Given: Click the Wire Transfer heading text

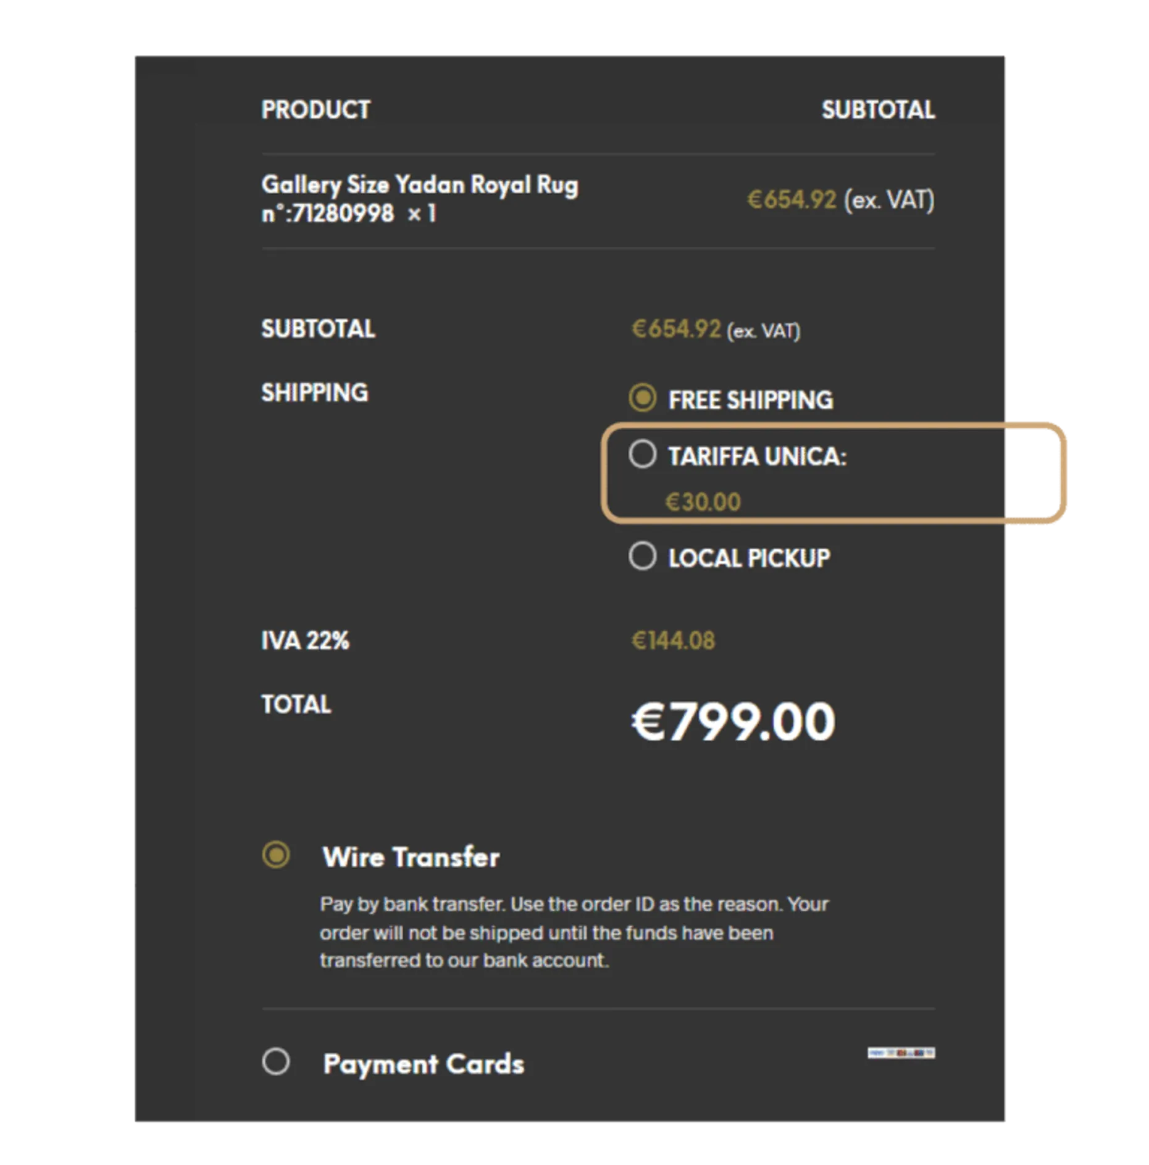Looking at the screenshot, I should click(411, 857).
